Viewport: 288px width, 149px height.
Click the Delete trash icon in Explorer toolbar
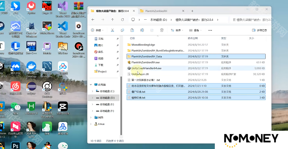pos(162,30)
